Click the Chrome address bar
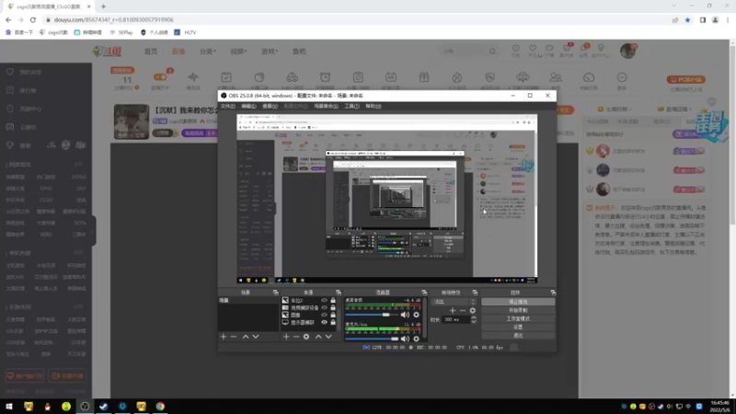Screen dimensions: 736x414 357,19
